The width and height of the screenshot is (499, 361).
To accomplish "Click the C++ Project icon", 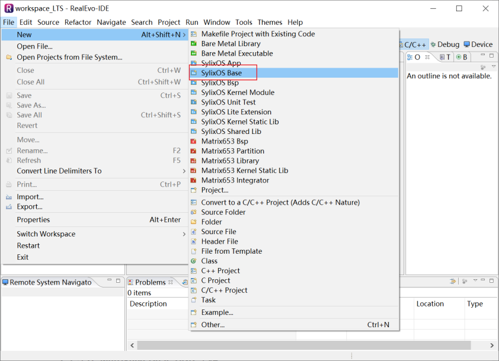I will click(x=193, y=271).
